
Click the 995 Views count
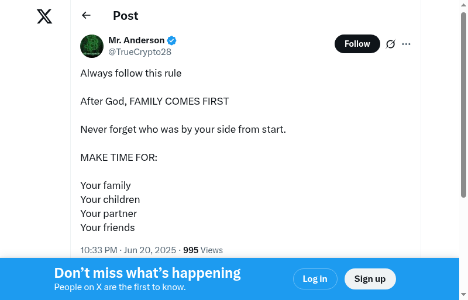(203, 250)
